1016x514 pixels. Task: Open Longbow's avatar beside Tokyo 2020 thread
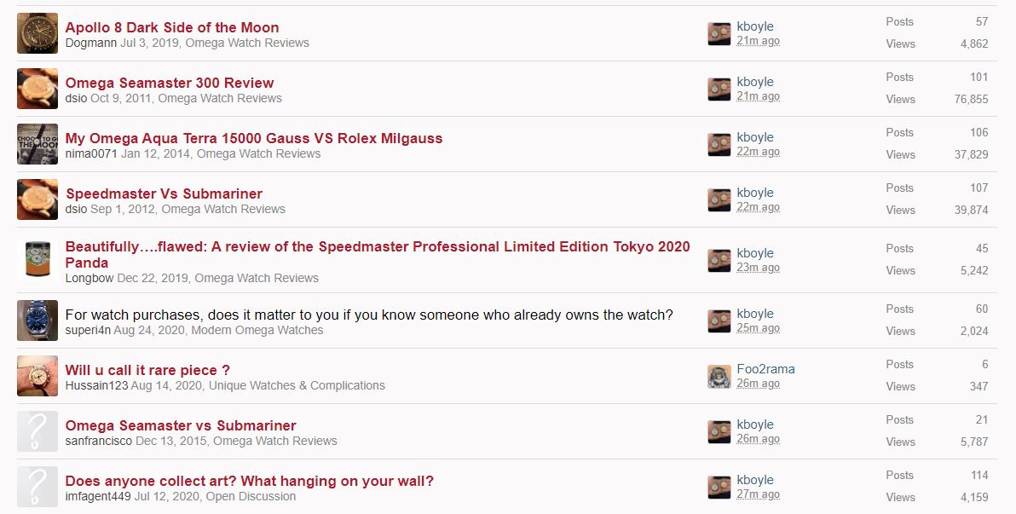38,261
